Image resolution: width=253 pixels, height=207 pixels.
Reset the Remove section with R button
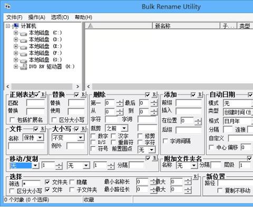pos(154,95)
